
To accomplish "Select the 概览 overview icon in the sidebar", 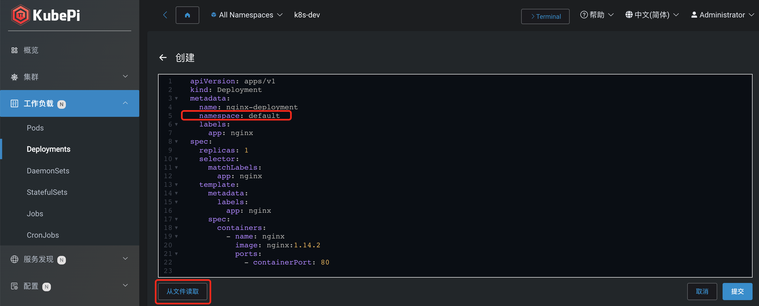I will (x=14, y=50).
